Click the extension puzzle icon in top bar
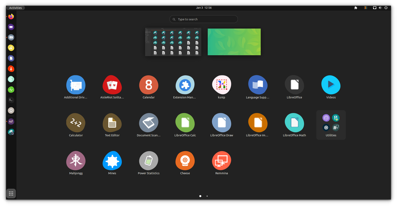The width and height of the screenshot is (397, 206). [x=356, y=8]
